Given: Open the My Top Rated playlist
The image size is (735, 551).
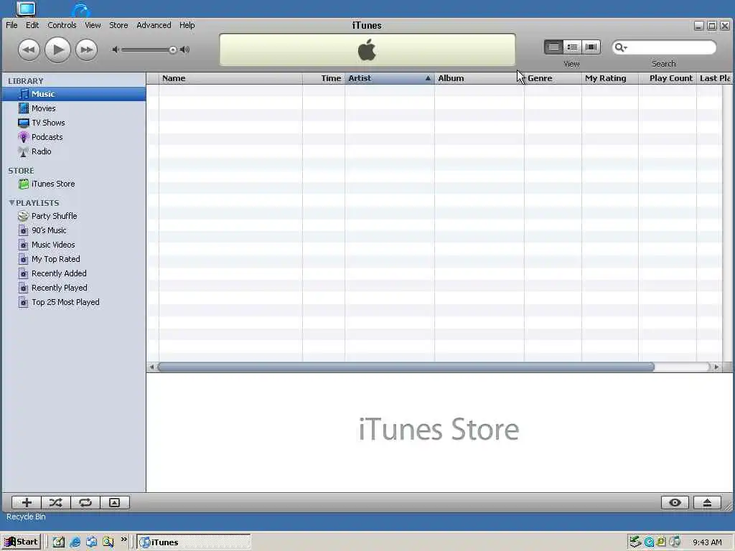Looking at the screenshot, I should point(74,259).
